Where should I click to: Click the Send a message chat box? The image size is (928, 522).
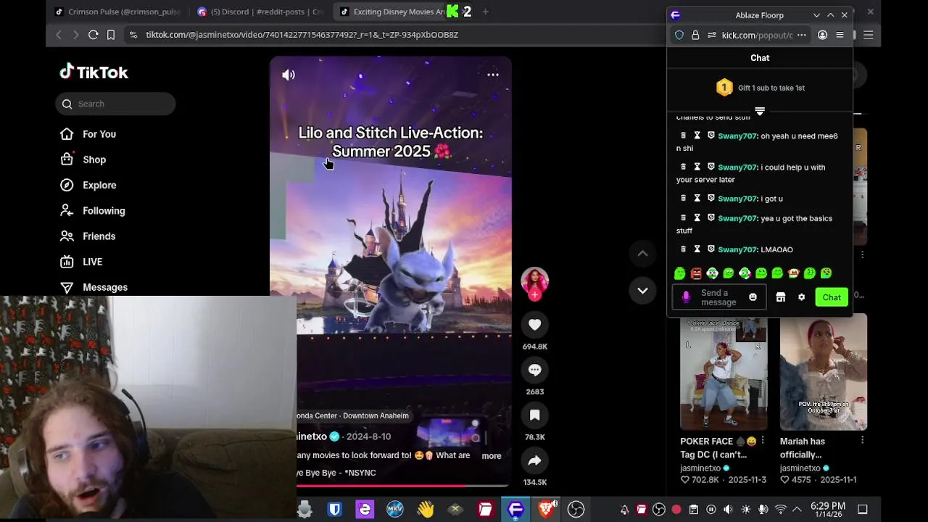tap(719, 297)
